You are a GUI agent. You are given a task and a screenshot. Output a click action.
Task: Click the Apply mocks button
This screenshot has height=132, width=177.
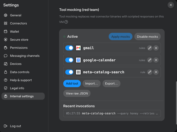coord(120,36)
